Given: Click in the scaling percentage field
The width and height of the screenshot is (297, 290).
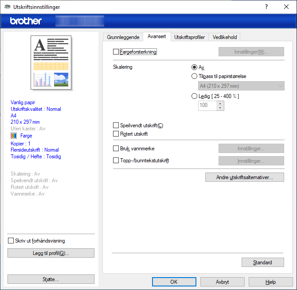Looking at the screenshot, I should [207, 106].
